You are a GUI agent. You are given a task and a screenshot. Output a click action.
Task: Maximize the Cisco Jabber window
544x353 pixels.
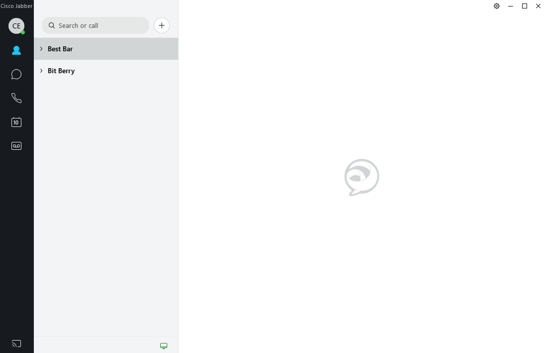(525, 6)
